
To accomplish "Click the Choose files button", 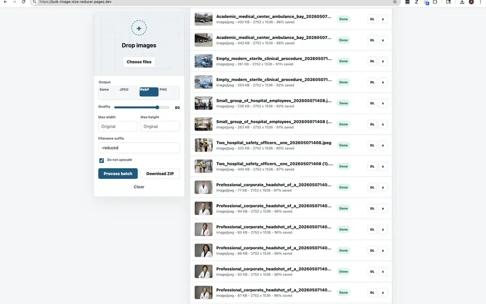I will point(139,62).
